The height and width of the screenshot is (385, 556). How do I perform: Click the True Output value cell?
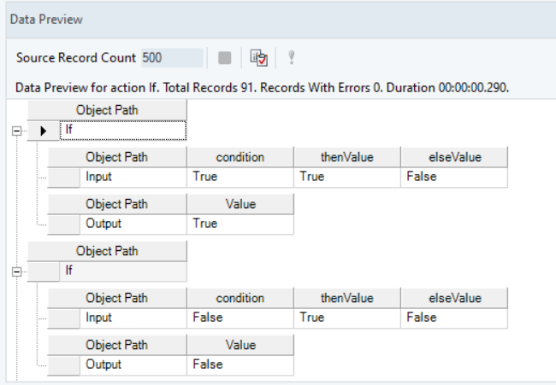[x=240, y=224]
